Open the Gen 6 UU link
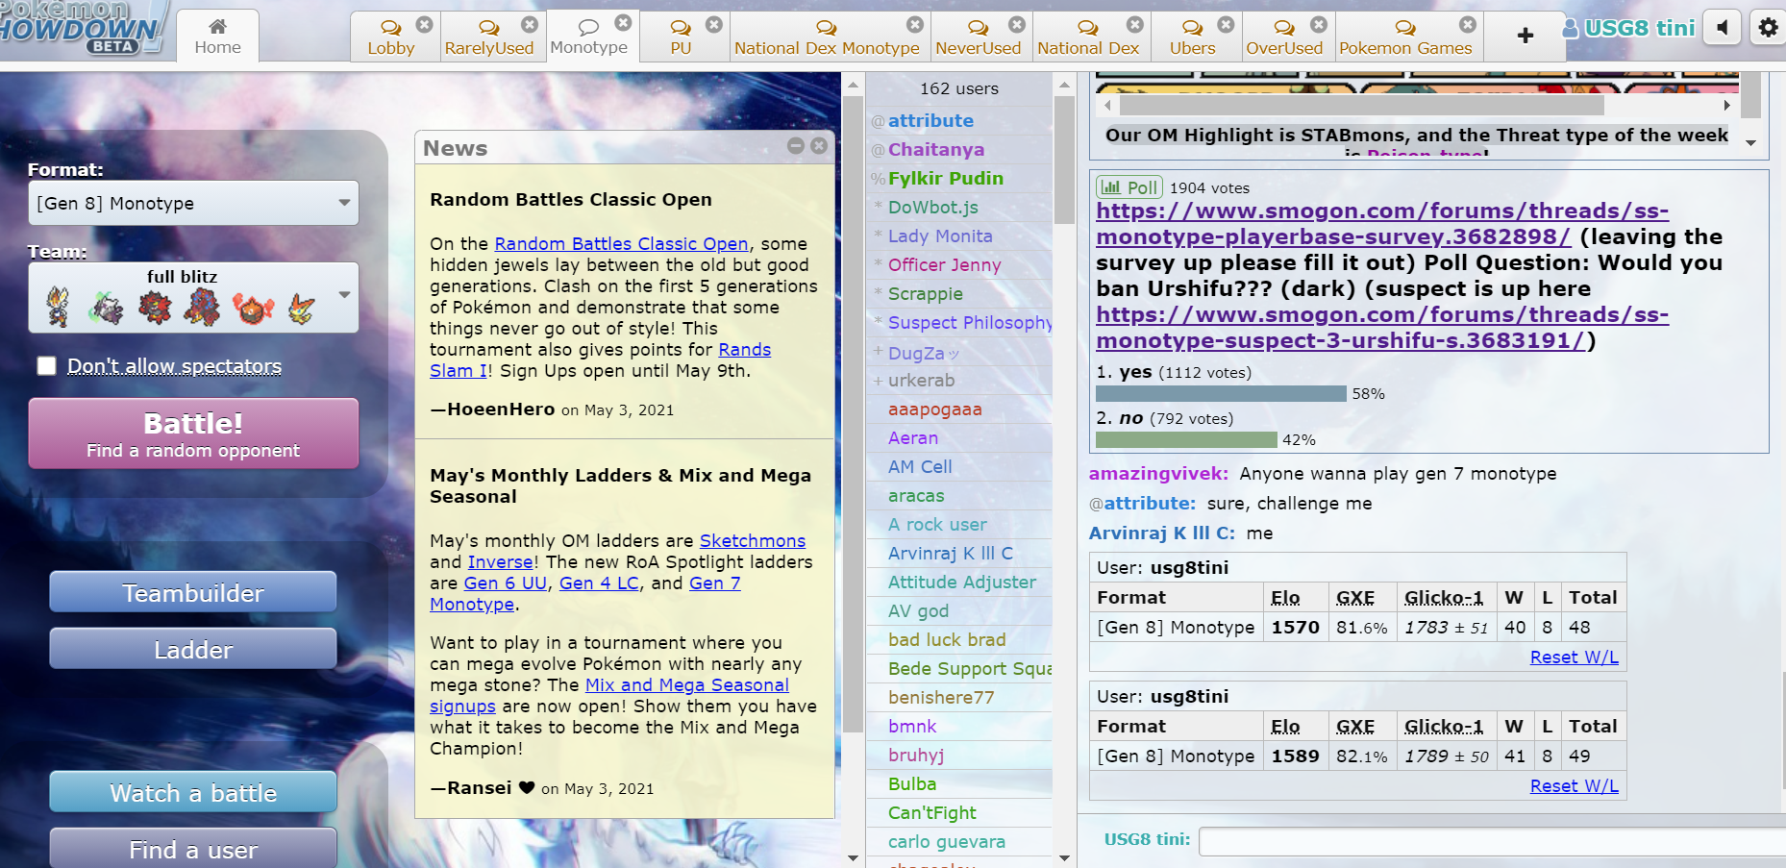This screenshot has height=868, width=1786. pyautogui.click(x=506, y=583)
